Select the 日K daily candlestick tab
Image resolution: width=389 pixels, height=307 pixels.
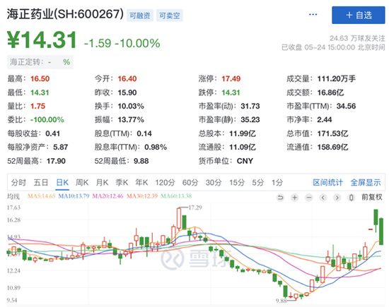62,183
